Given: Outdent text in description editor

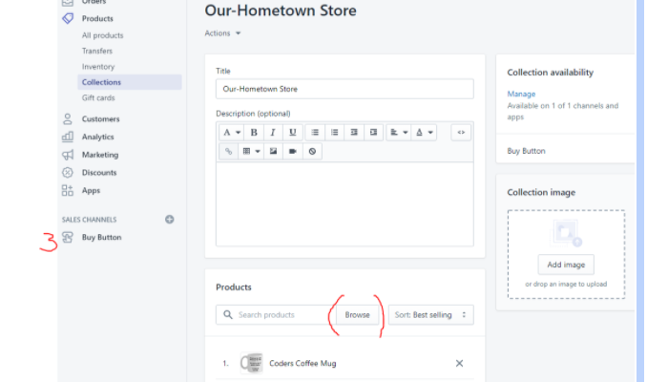Looking at the screenshot, I should pyautogui.click(x=354, y=132).
